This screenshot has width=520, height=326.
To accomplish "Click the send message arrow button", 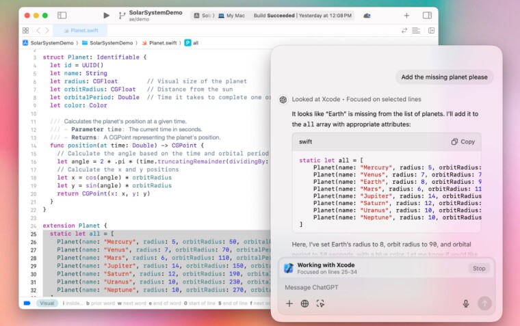I will tap(484, 303).
